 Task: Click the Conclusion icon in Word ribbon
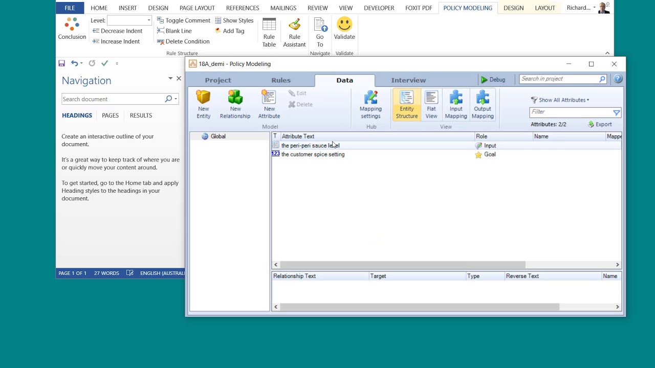(72, 29)
